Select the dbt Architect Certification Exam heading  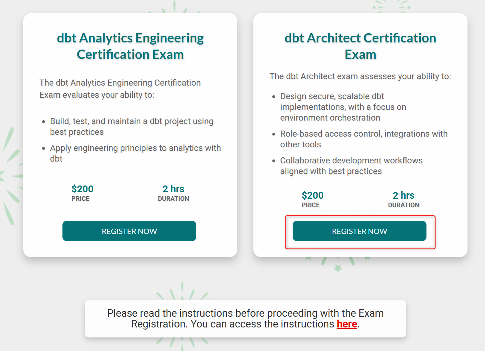(360, 46)
